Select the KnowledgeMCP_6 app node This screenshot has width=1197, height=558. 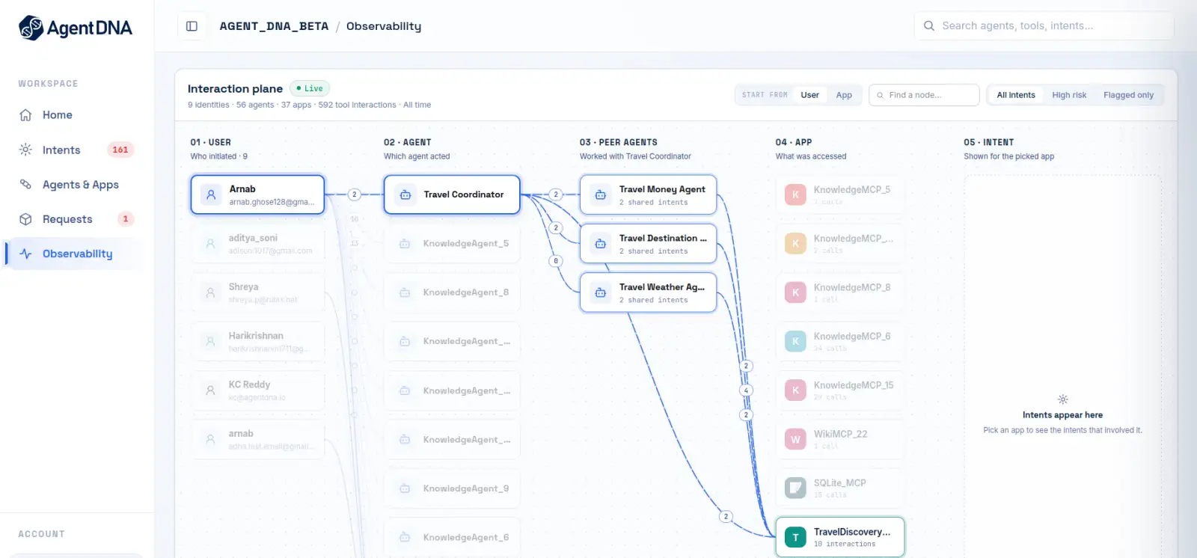(x=839, y=342)
